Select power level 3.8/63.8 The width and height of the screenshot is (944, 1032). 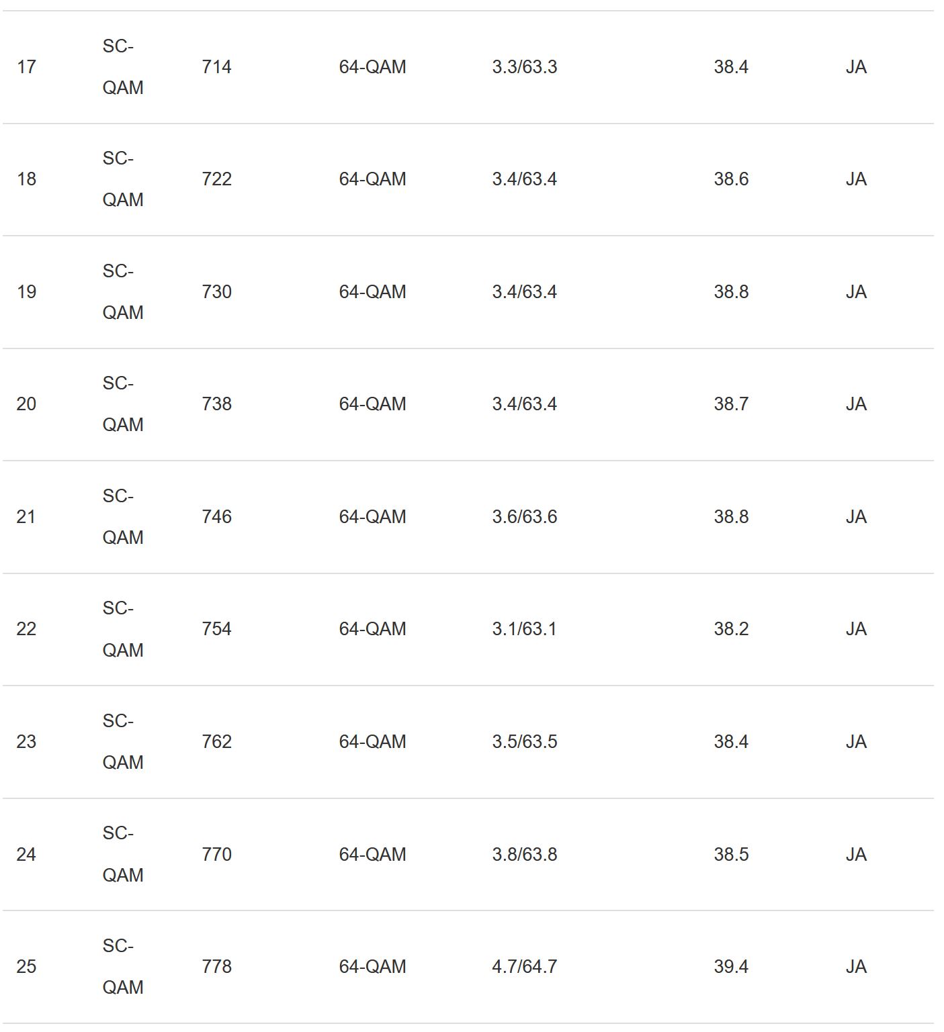coord(524,855)
